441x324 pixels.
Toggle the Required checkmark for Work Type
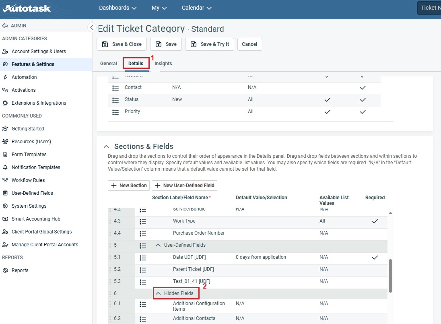[375, 221]
